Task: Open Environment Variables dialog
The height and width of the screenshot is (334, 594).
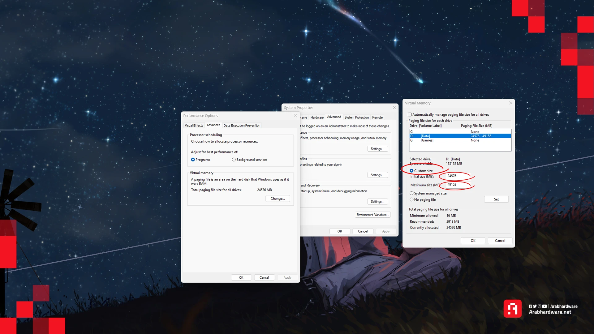Action: pyautogui.click(x=372, y=215)
